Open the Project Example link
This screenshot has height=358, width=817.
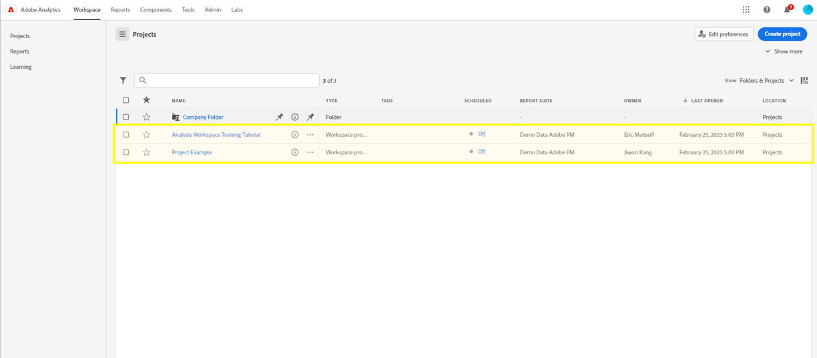point(192,152)
